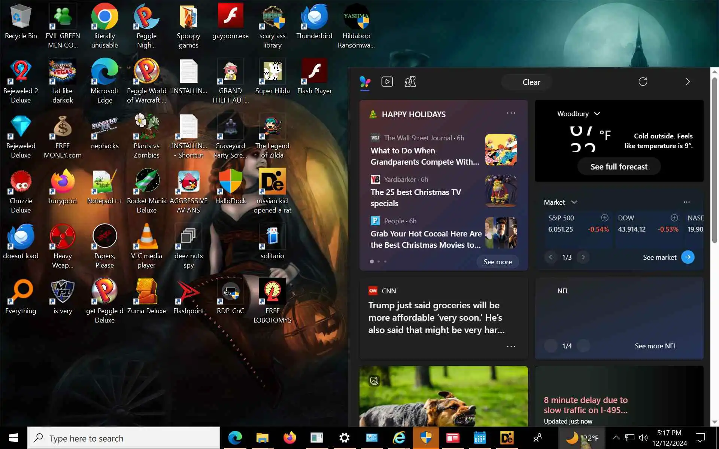Image resolution: width=719 pixels, height=449 pixels.
Task: Click the Clear button in the widgets panel
Action: [531, 82]
